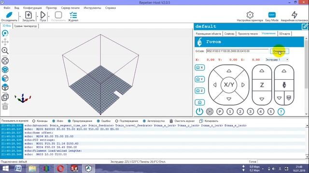Send G-Code with Отправить button
This screenshot has width=309, height=173.
(x=280, y=51)
